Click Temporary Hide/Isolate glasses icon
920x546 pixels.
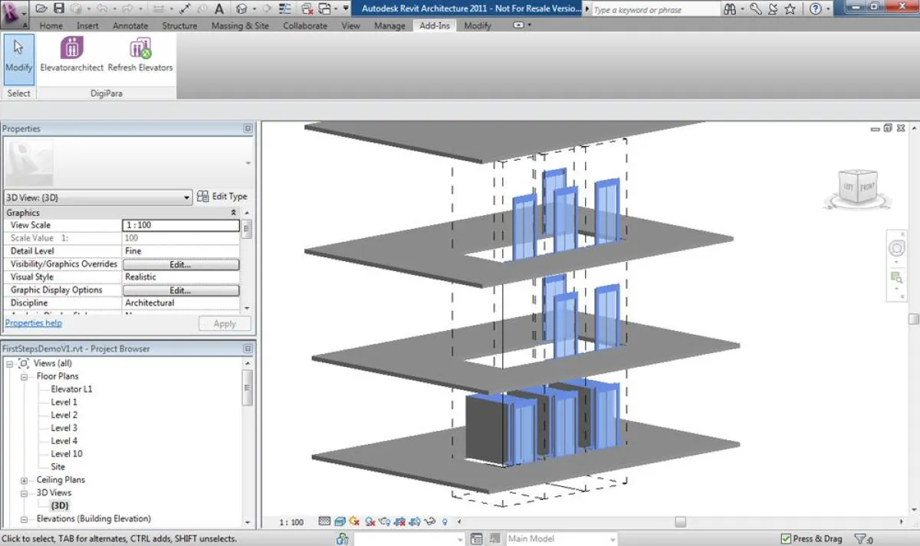pyautogui.click(x=429, y=521)
